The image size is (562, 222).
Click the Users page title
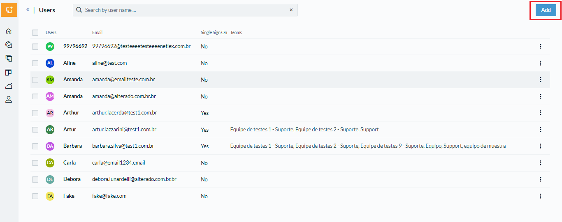tap(47, 10)
